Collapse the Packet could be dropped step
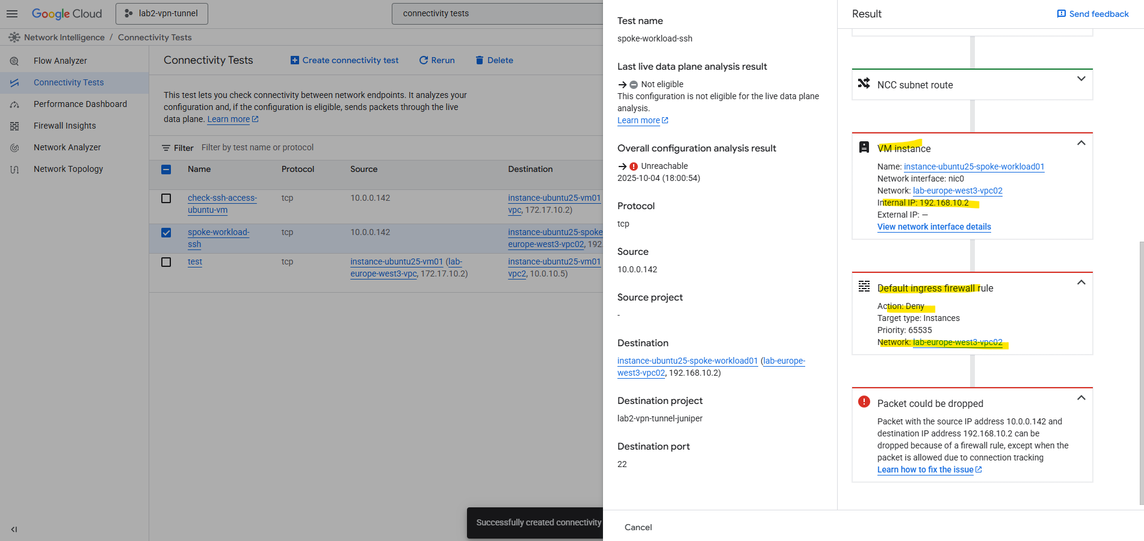Image resolution: width=1144 pixels, height=541 pixels. point(1081,397)
